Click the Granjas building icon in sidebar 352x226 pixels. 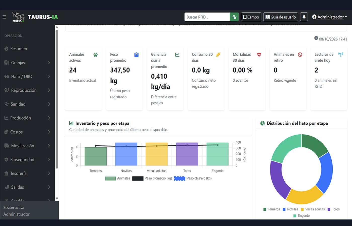tap(7, 63)
